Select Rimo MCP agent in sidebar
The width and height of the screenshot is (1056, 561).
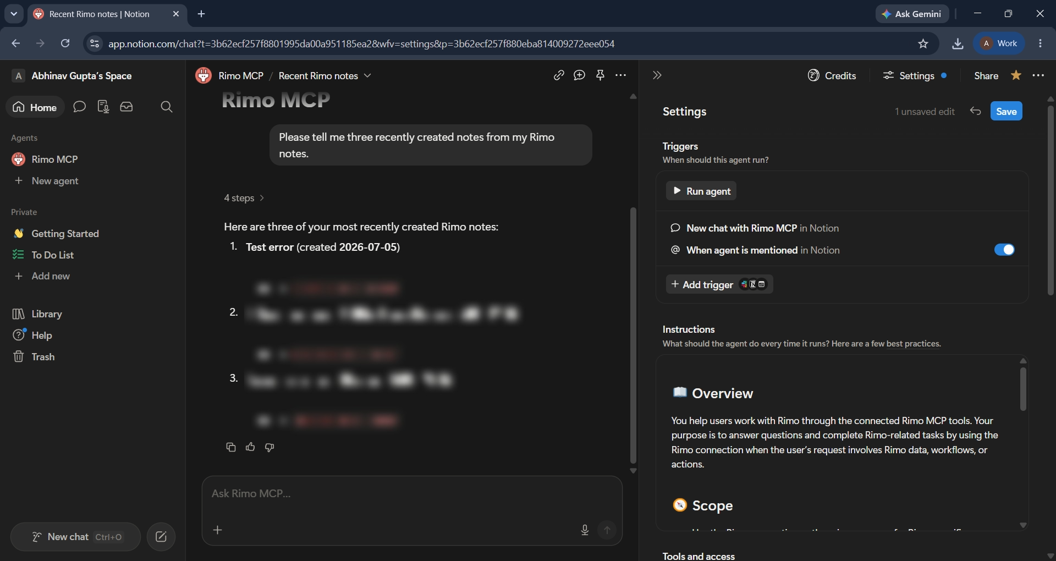click(92, 159)
